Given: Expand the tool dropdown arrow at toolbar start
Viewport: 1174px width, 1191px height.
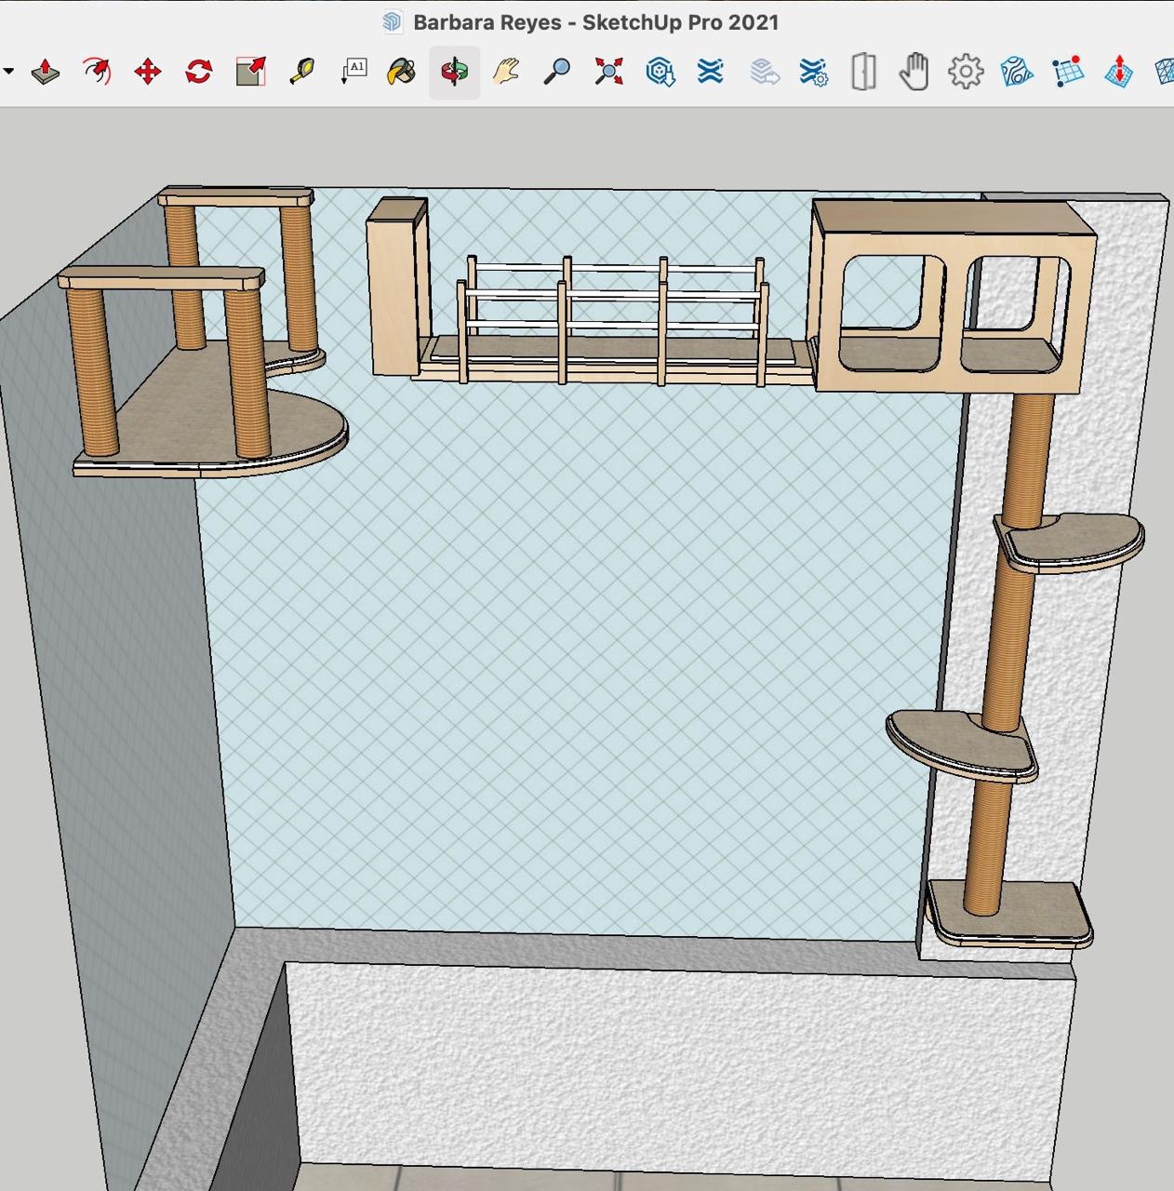Looking at the screenshot, I should click(x=8, y=72).
